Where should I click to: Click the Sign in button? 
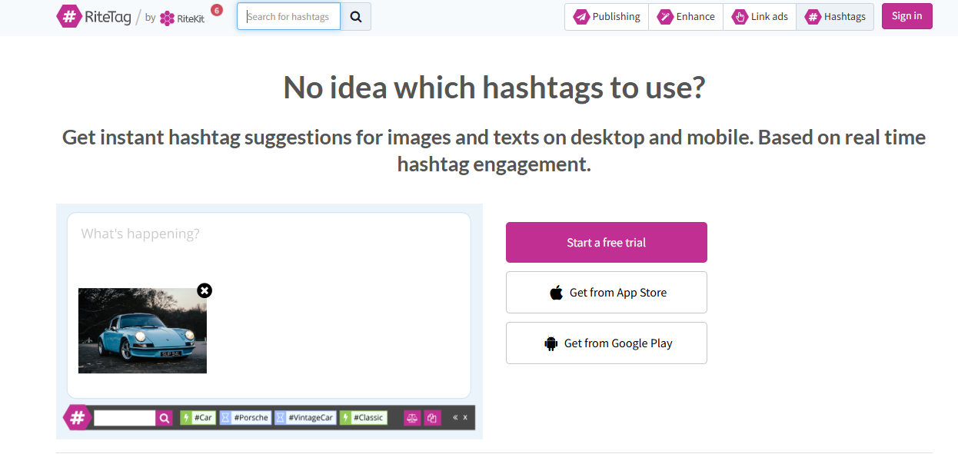point(906,16)
